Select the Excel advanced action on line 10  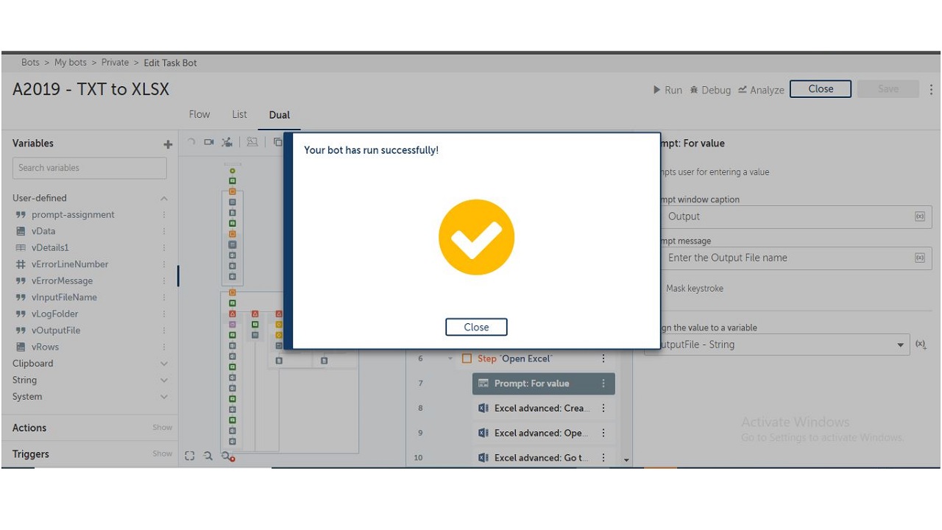543,458
